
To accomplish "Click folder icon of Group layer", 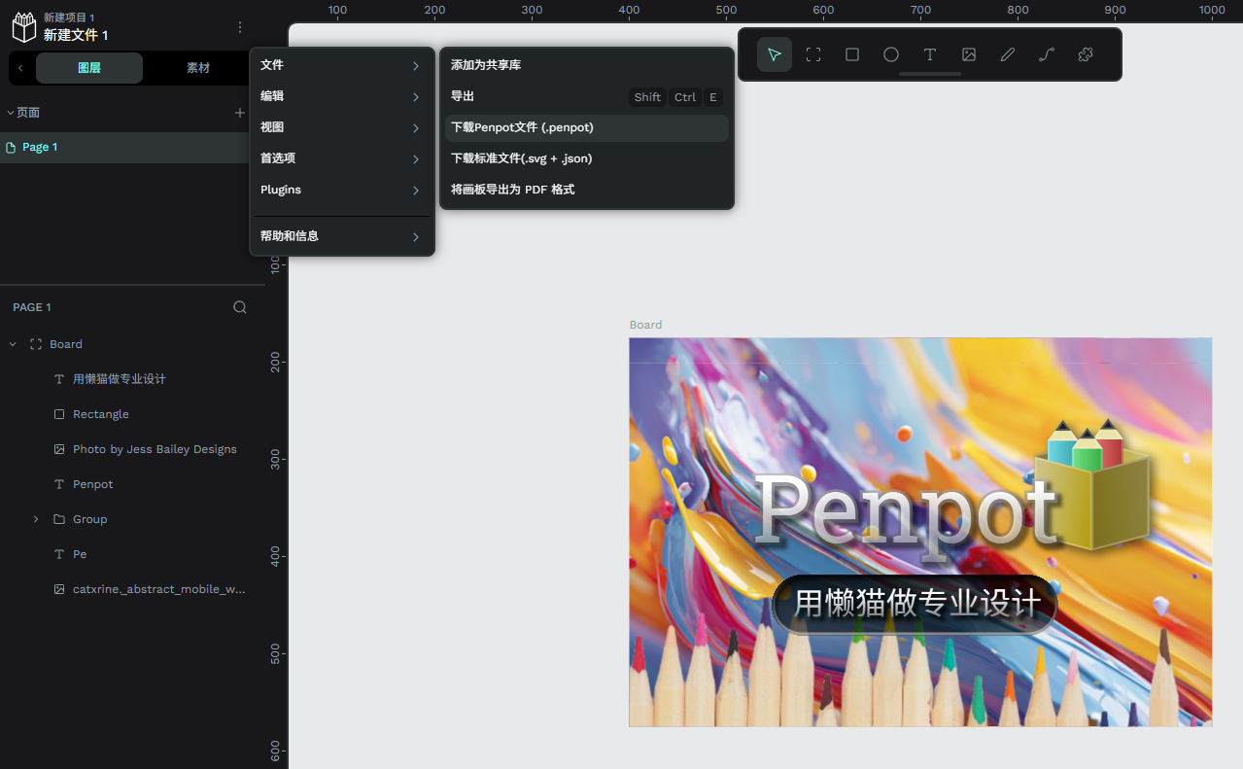I will click(59, 519).
